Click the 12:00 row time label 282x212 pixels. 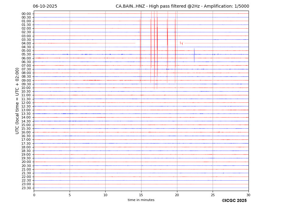click(x=26, y=103)
